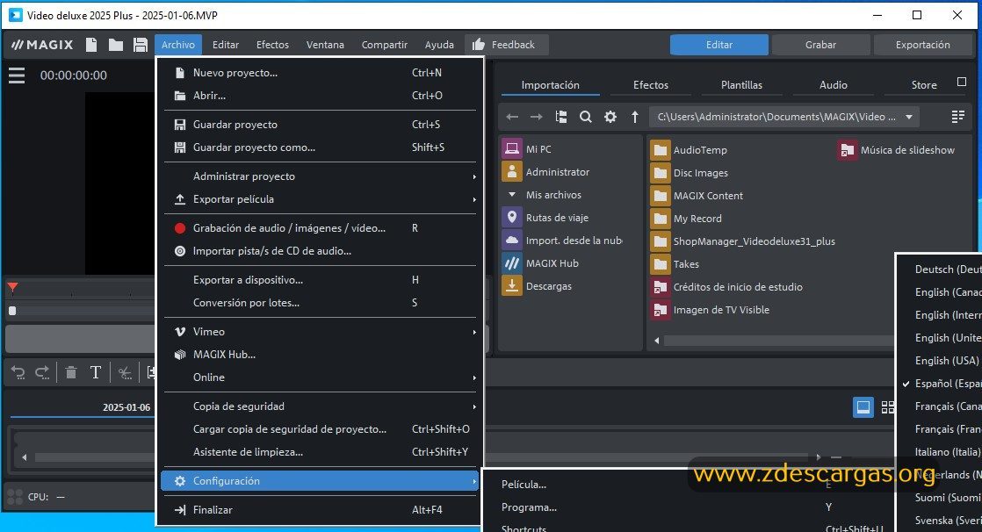This screenshot has width=982, height=532.
Task: Open the Ventana menu
Action: [x=325, y=45]
